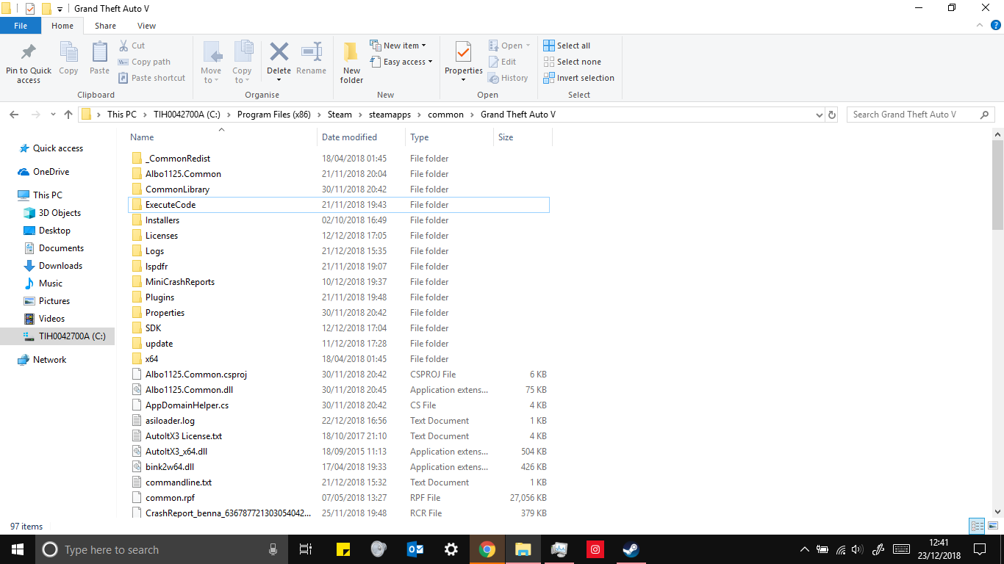The image size is (1004, 564).
Task: Click the New folder ribbon icon
Action: (x=351, y=53)
